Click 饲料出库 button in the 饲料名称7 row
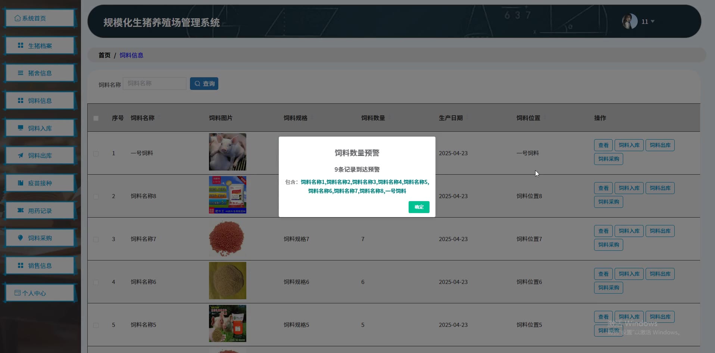This screenshot has width=715, height=353. click(x=660, y=231)
